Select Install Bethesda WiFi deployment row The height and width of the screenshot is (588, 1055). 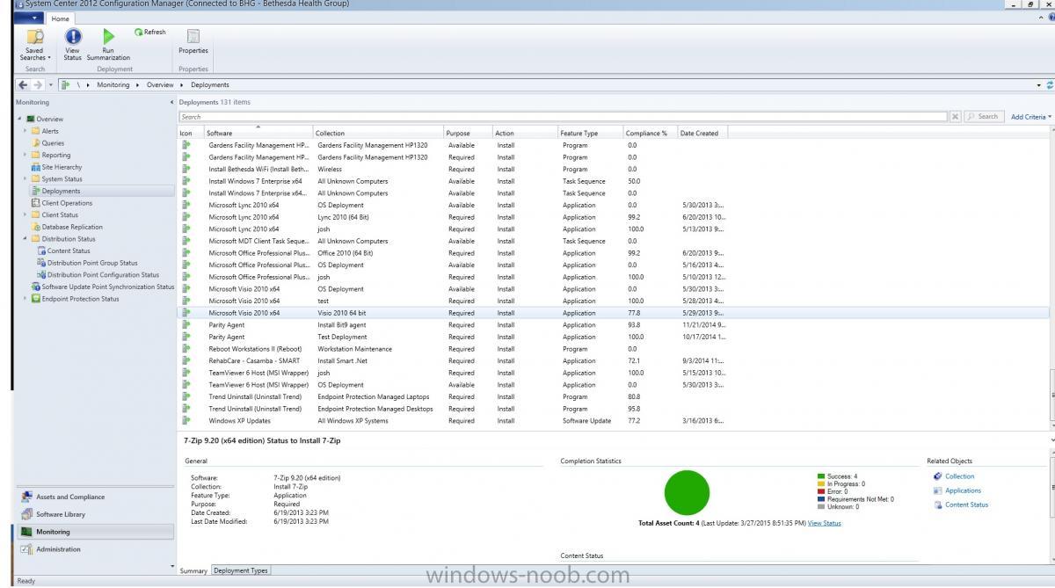click(614, 170)
